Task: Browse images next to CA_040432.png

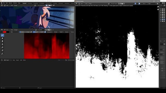Action: click(x=36, y=5)
